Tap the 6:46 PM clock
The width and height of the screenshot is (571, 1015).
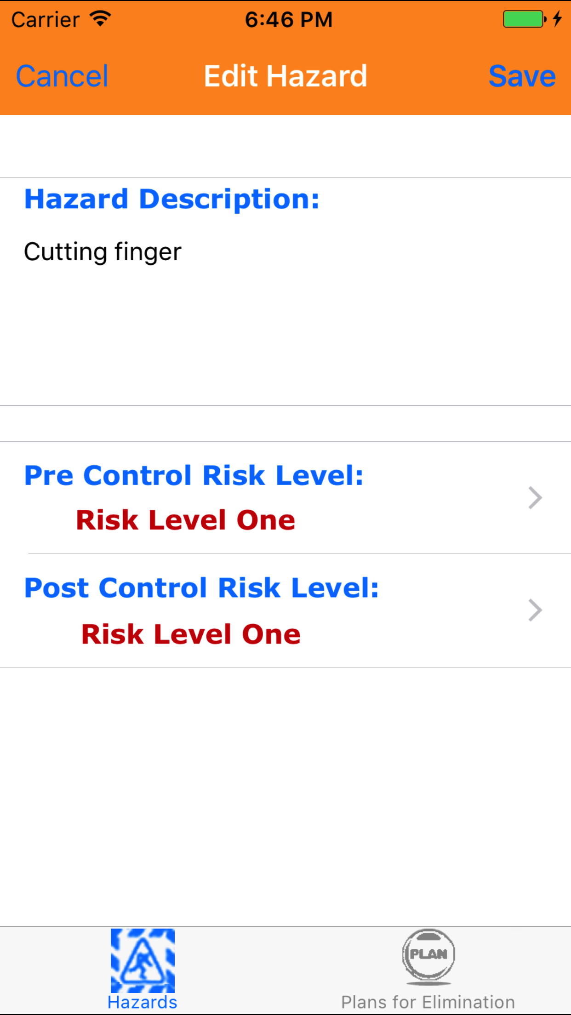pos(288,20)
